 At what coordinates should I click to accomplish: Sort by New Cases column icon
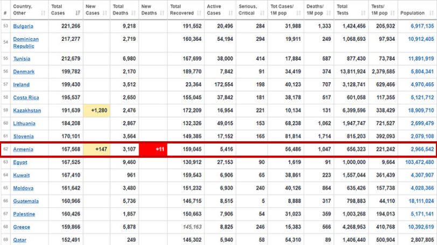105,13
